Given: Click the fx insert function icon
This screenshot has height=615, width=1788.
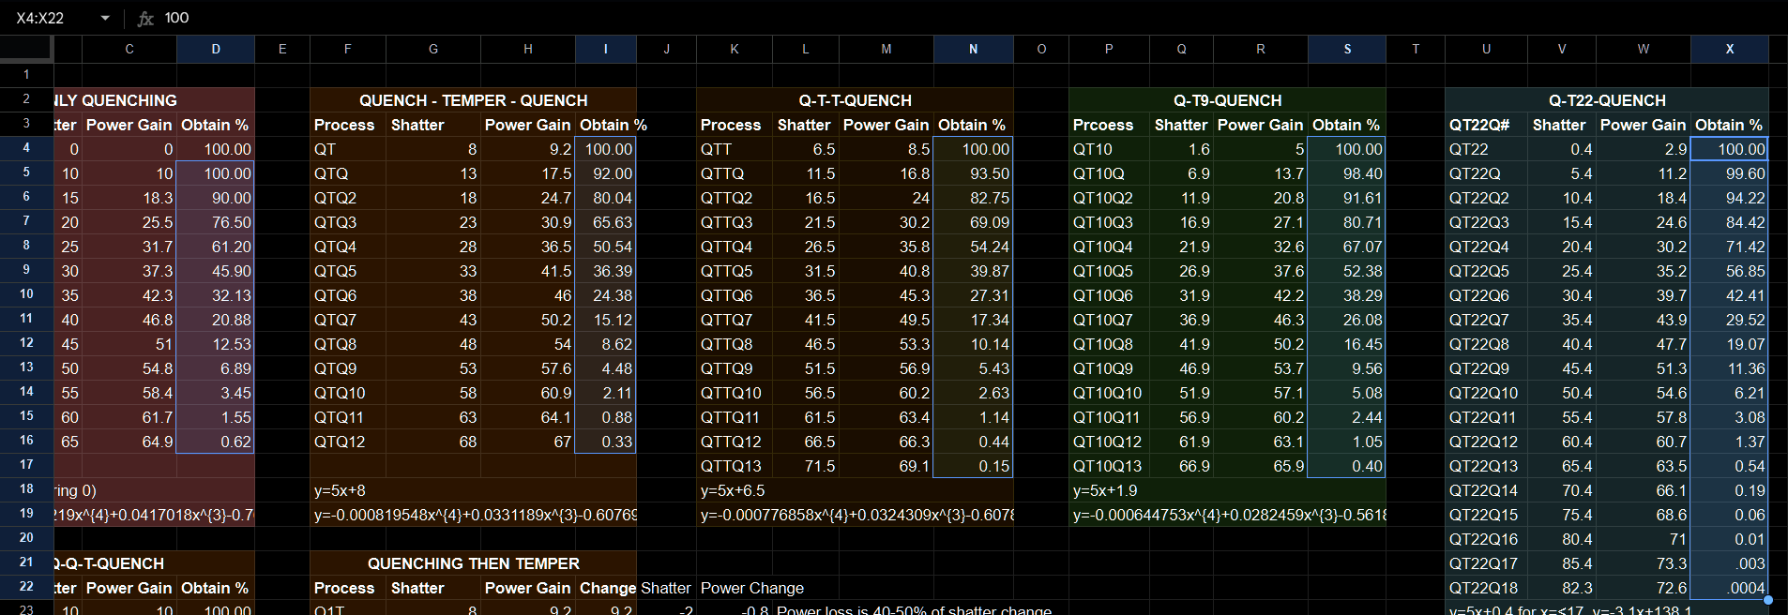Looking at the screenshot, I should (145, 18).
